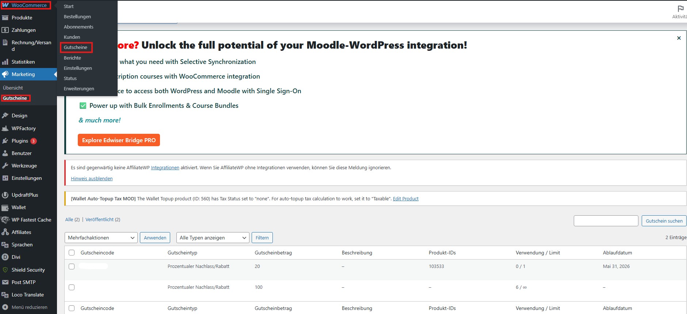Image resolution: width=687 pixels, height=314 pixels.
Task: Click the UpdraftPlus icon
Action: [x=5, y=195]
